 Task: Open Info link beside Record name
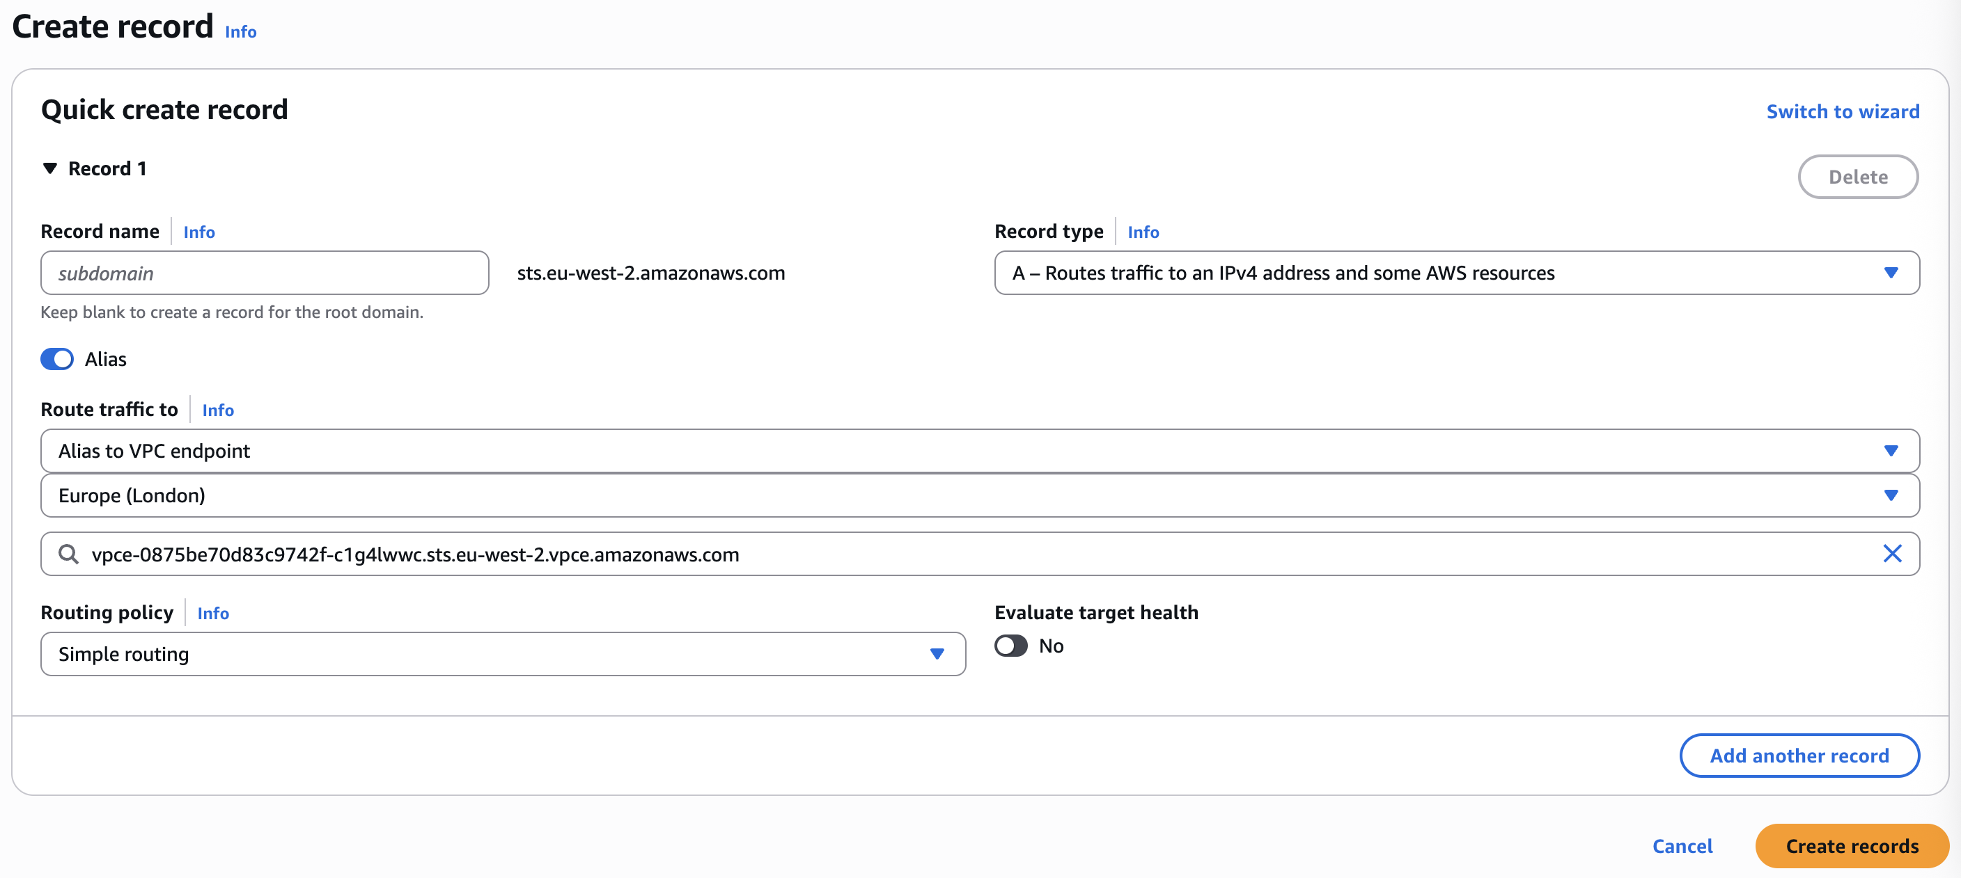[x=198, y=232]
